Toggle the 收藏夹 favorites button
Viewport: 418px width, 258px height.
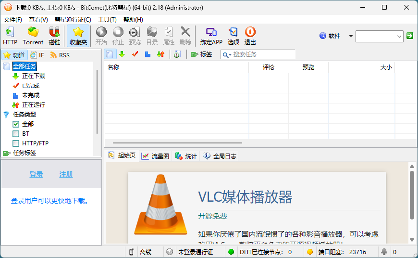(x=78, y=36)
